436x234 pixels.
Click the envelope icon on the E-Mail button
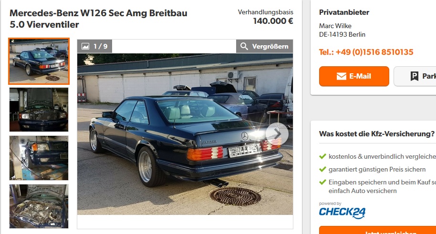[341, 76]
